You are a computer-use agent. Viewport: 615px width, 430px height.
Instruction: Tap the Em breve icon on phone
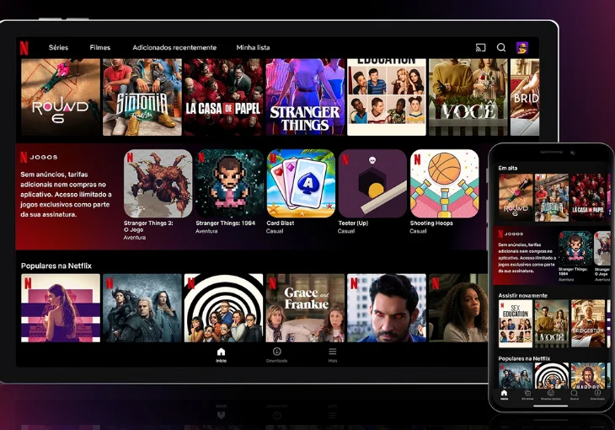[x=527, y=393]
